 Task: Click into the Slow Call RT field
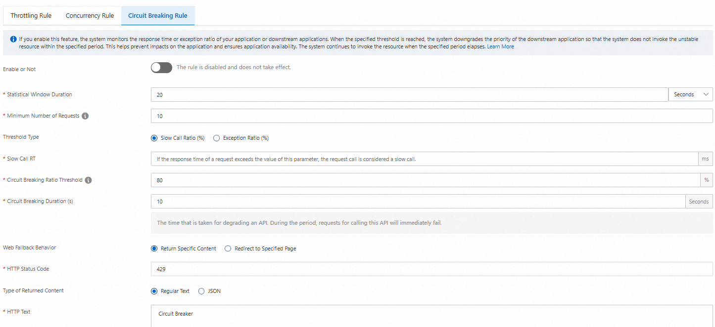424,159
